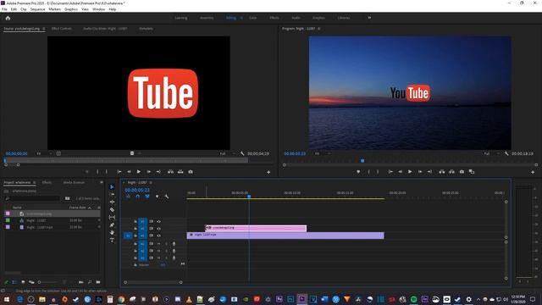This screenshot has height=305, width=542.
Task: Click the pink youtube logo clip
Action: [x=256, y=228]
